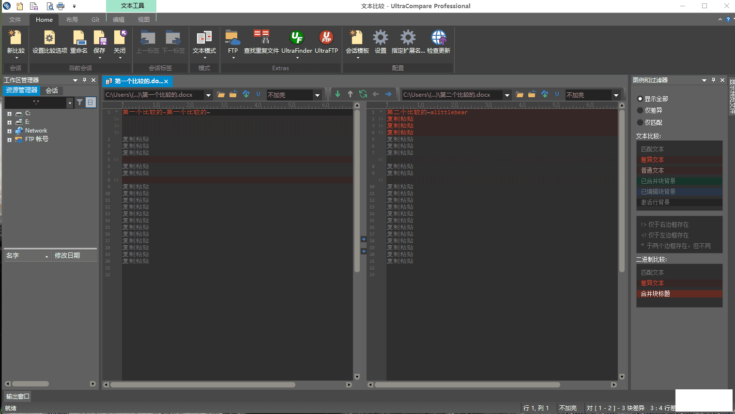Close the 第一个比较的.do... document tab

166,81
